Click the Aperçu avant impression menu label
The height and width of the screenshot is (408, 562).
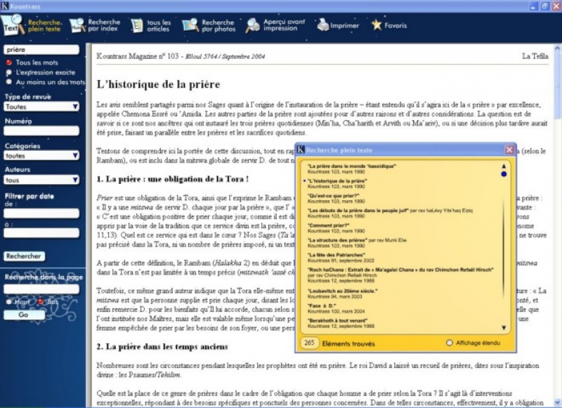coord(285,25)
